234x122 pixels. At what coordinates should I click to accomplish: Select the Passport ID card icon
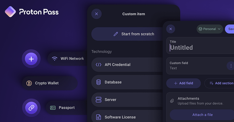coord(53,108)
